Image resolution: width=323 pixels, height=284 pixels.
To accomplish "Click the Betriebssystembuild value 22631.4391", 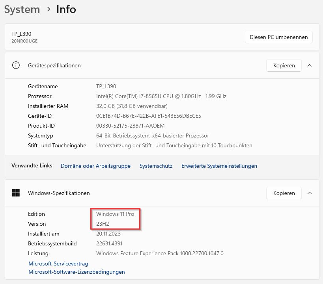I will 109,243.
